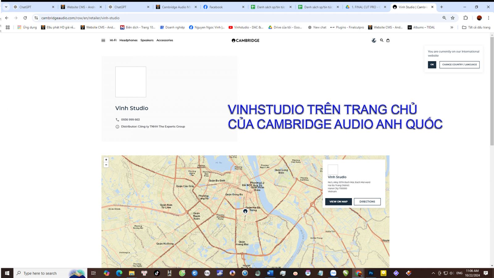
Task: Open Doanh nghiệp bookmark
Action: click(x=172, y=27)
